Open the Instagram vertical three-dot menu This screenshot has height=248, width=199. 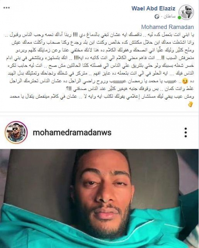[186, 133]
